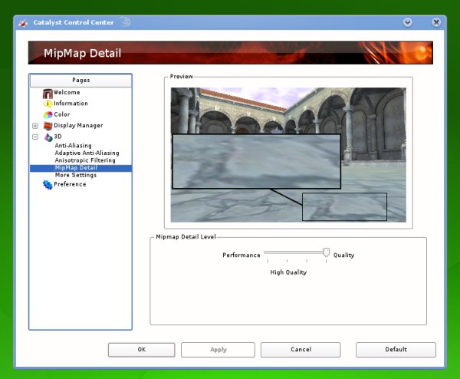Click the Display Manager monitor icon
Screen dimensions: 460x379
[x=48, y=126]
